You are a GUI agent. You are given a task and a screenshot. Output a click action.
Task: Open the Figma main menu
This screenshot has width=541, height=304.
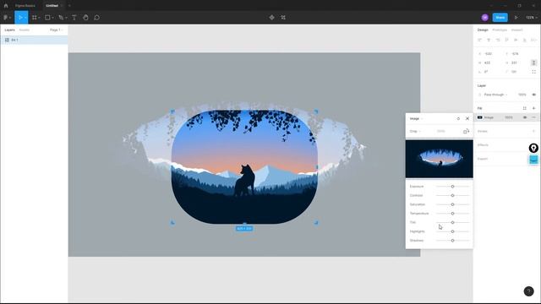click(7, 18)
